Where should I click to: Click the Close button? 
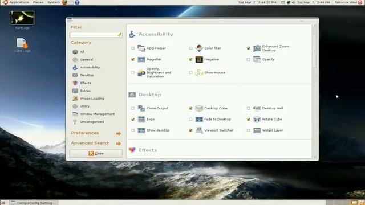tap(96, 153)
